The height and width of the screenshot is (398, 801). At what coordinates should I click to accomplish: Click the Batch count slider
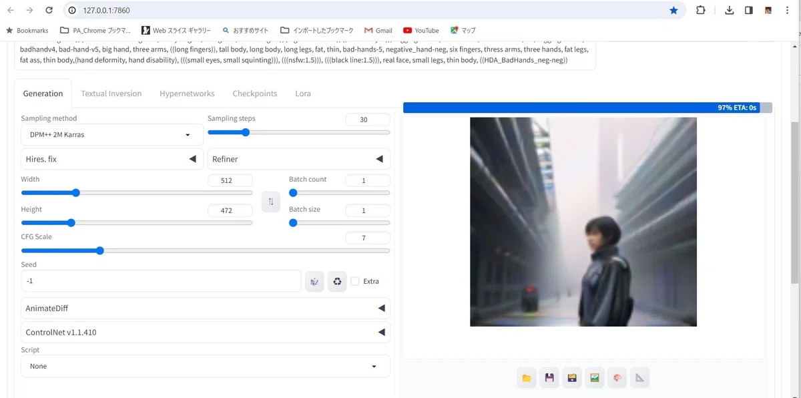[x=339, y=192]
